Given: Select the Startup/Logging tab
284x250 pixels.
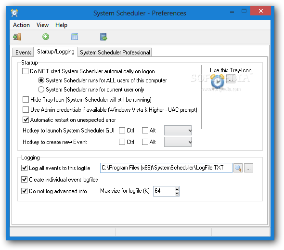Looking at the screenshot, I should (x=56, y=52).
